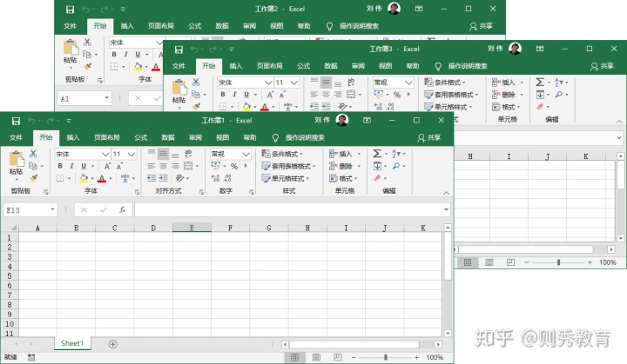Click decrease indent in 工作簿1 ribbon
Screen dimensions: 627x364
click(152, 178)
